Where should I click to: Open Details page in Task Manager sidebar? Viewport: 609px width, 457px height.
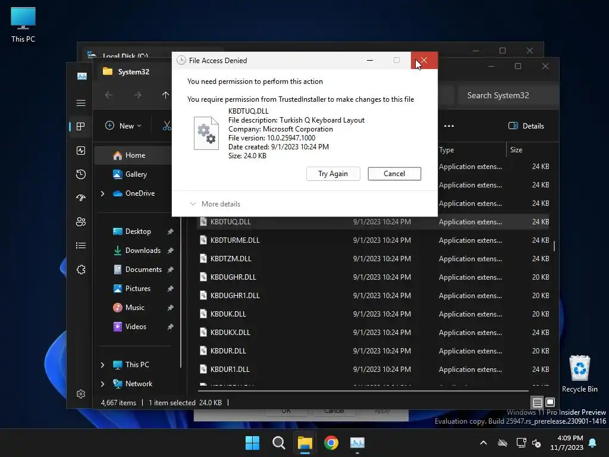click(81, 246)
